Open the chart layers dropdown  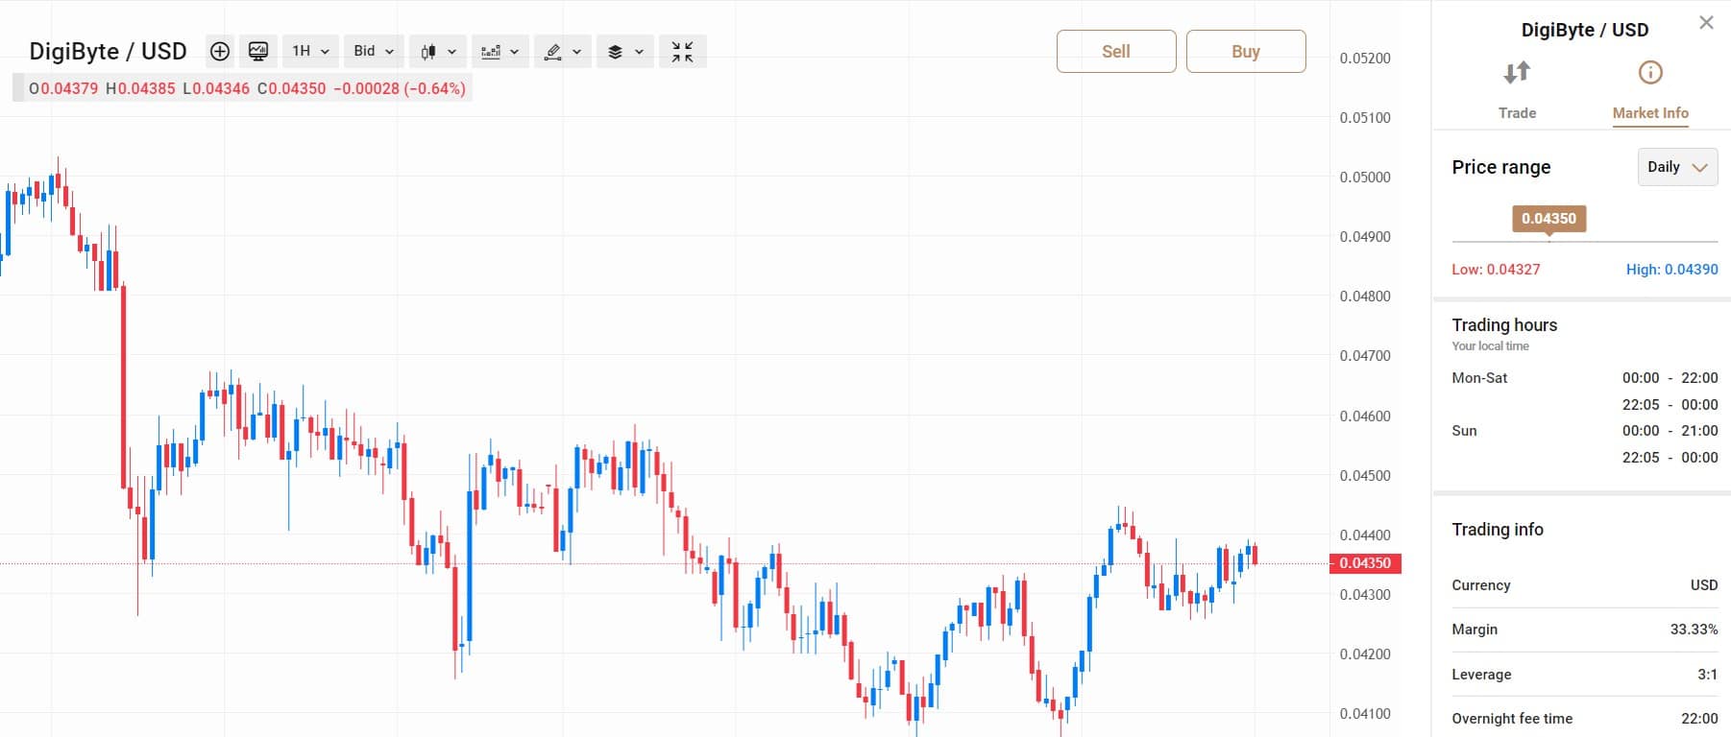tap(625, 52)
